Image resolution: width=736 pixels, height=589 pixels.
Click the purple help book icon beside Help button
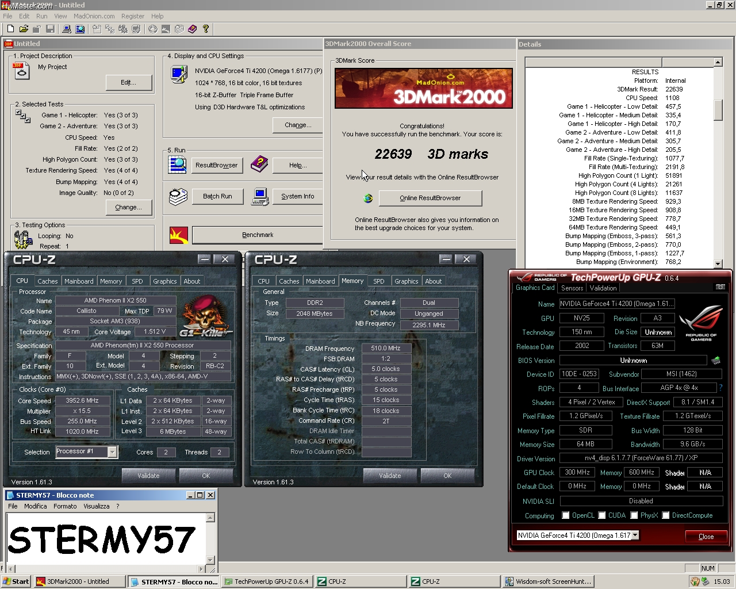259,165
